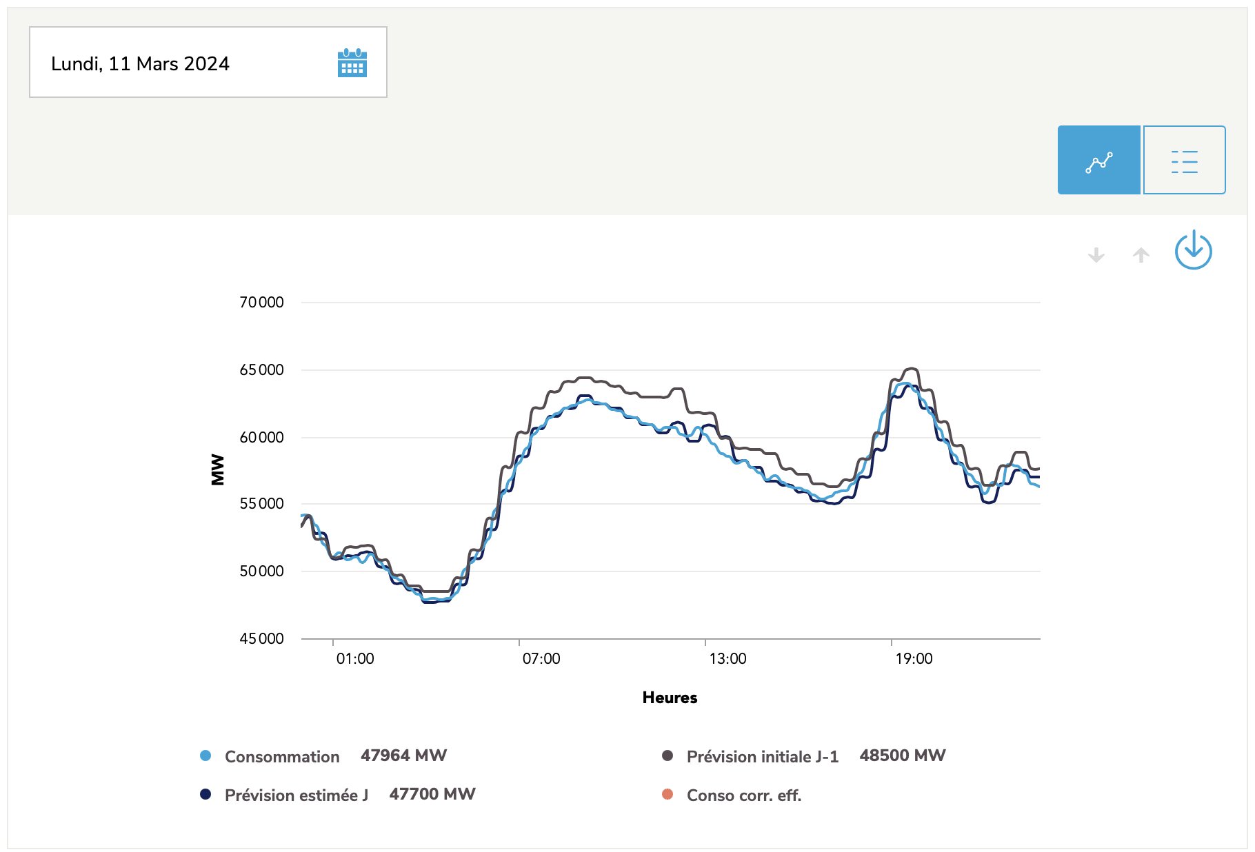This screenshot has height=852, width=1255.
Task: Click the 47964 MW consumption value
Action: pyautogui.click(x=403, y=755)
